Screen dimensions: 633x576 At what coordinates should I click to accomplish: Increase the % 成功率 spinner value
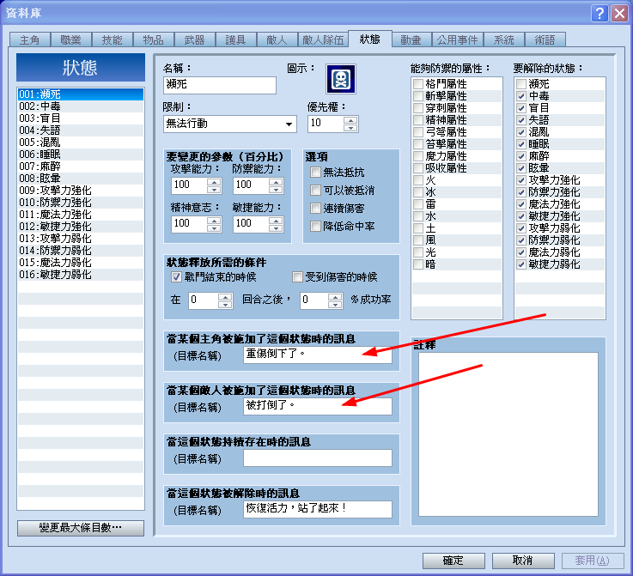coord(335,297)
